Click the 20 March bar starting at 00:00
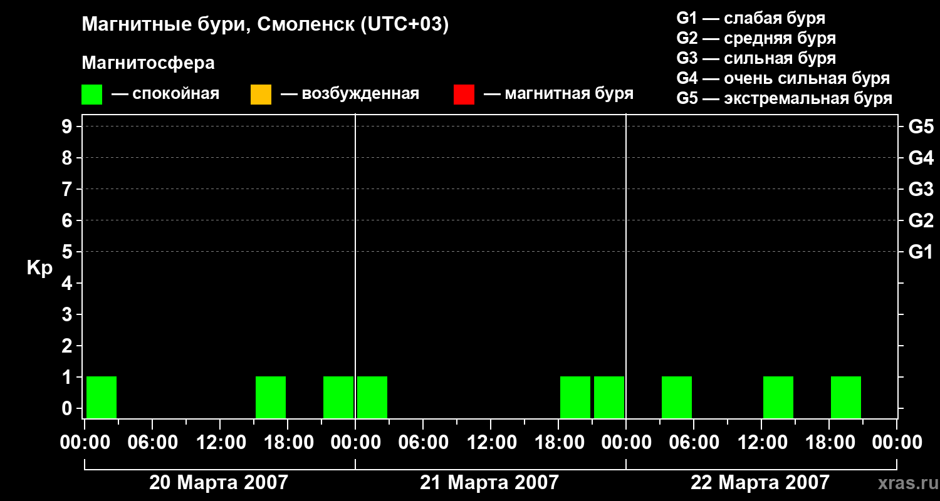 (102, 397)
